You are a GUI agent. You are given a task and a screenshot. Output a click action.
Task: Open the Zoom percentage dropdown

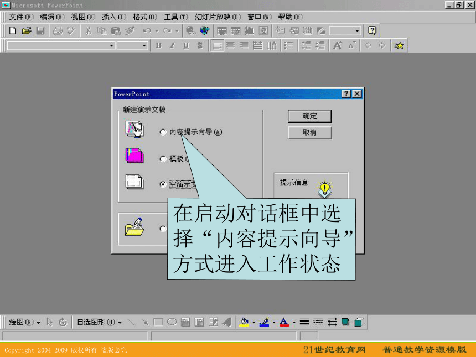pyautogui.click(x=357, y=30)
